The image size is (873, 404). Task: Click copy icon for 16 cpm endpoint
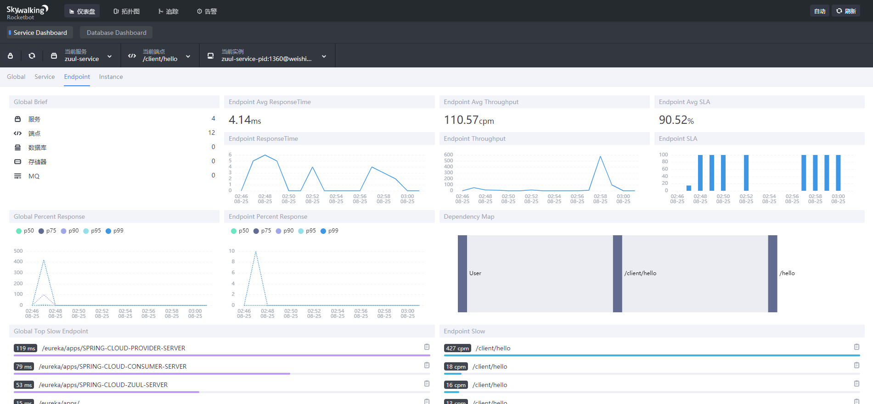click(856, 384)
